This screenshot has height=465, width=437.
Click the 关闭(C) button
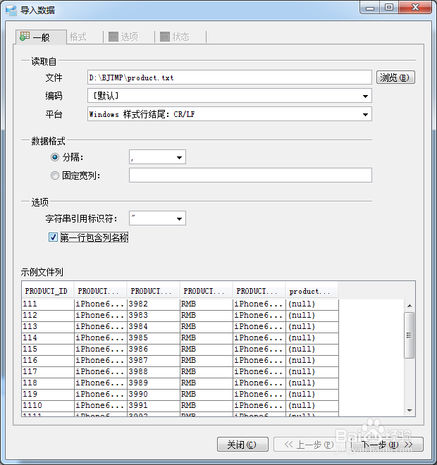click(242, 445)
